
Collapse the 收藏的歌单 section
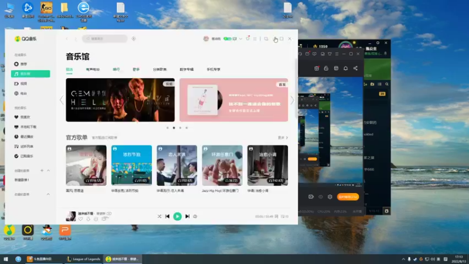[x=48, y=195]
